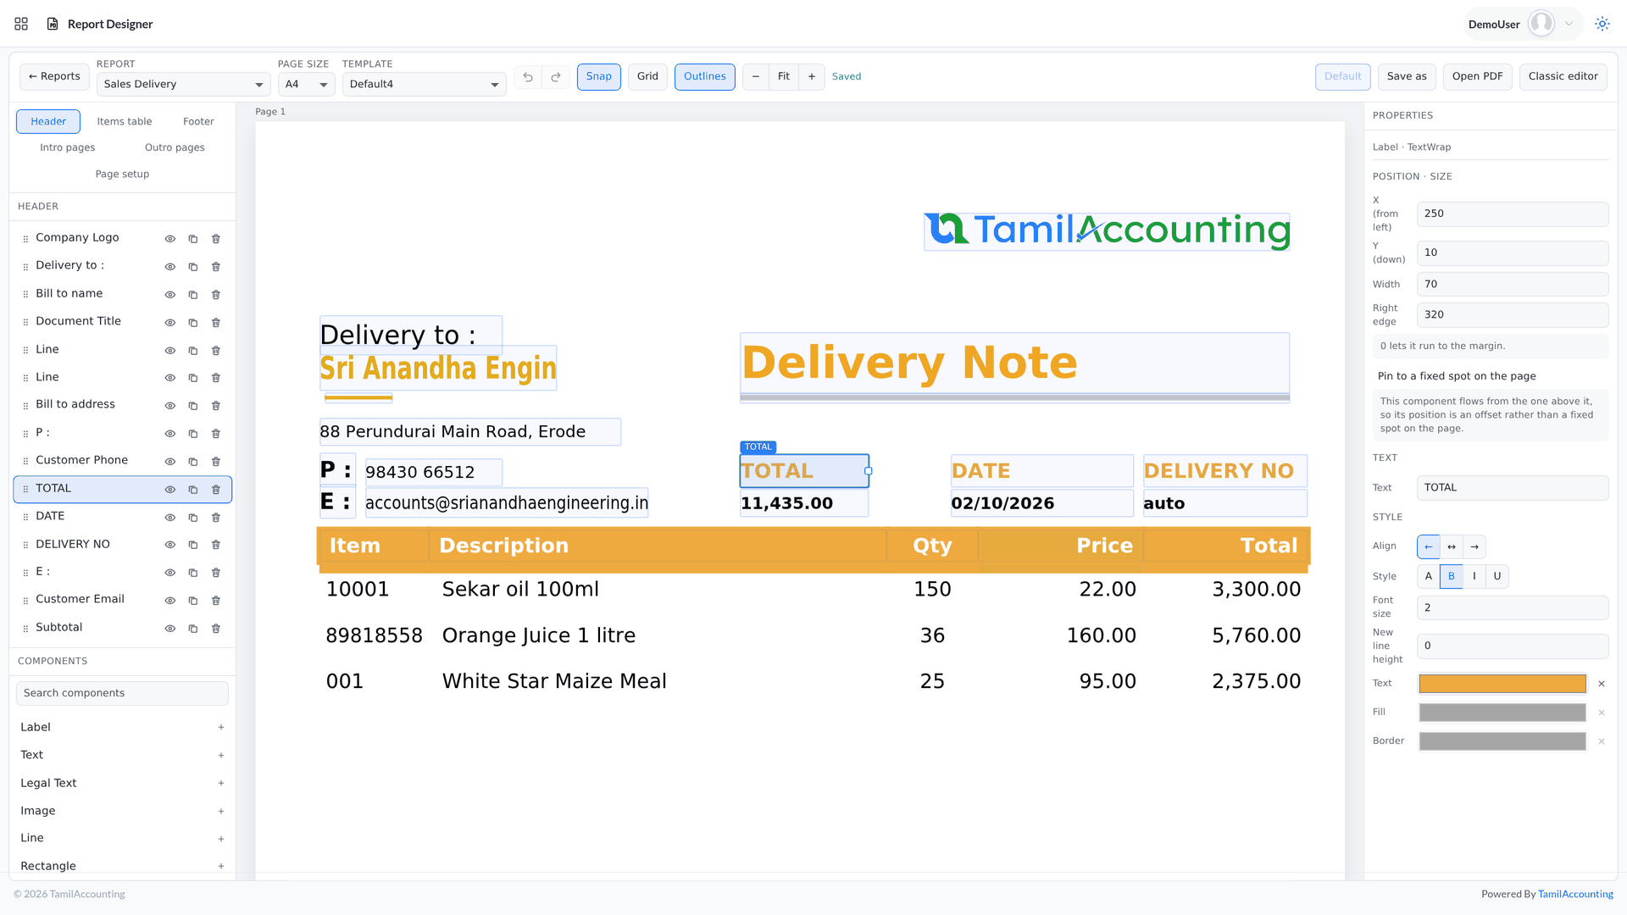This screenshot has height=915, width=1627.
Task: Go back to Reports
Action: [x=54, y=77]
